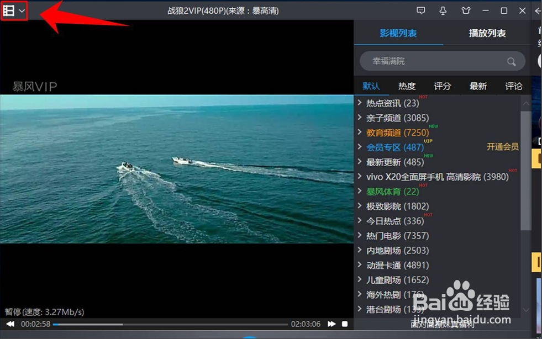Screen dimensions: 542x339
Task: Maximize the player window
Action: (x=504, y=10)
